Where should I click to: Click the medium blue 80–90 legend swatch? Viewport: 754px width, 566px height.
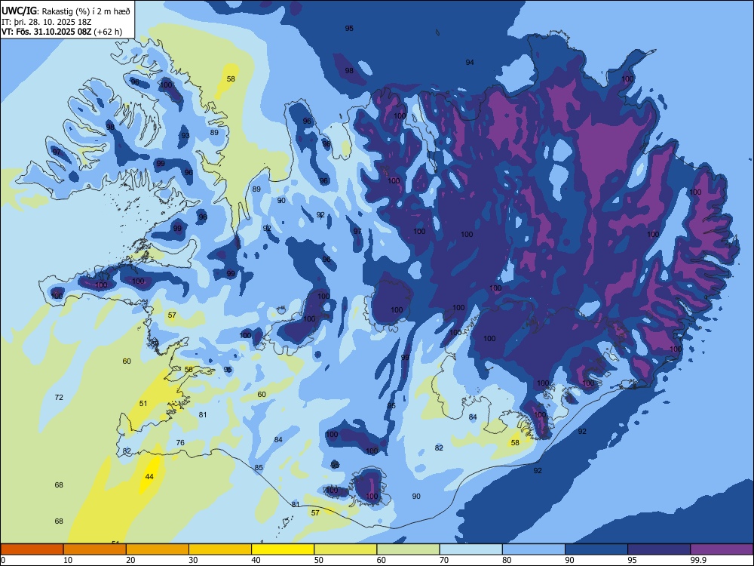[x=534, y=549]
